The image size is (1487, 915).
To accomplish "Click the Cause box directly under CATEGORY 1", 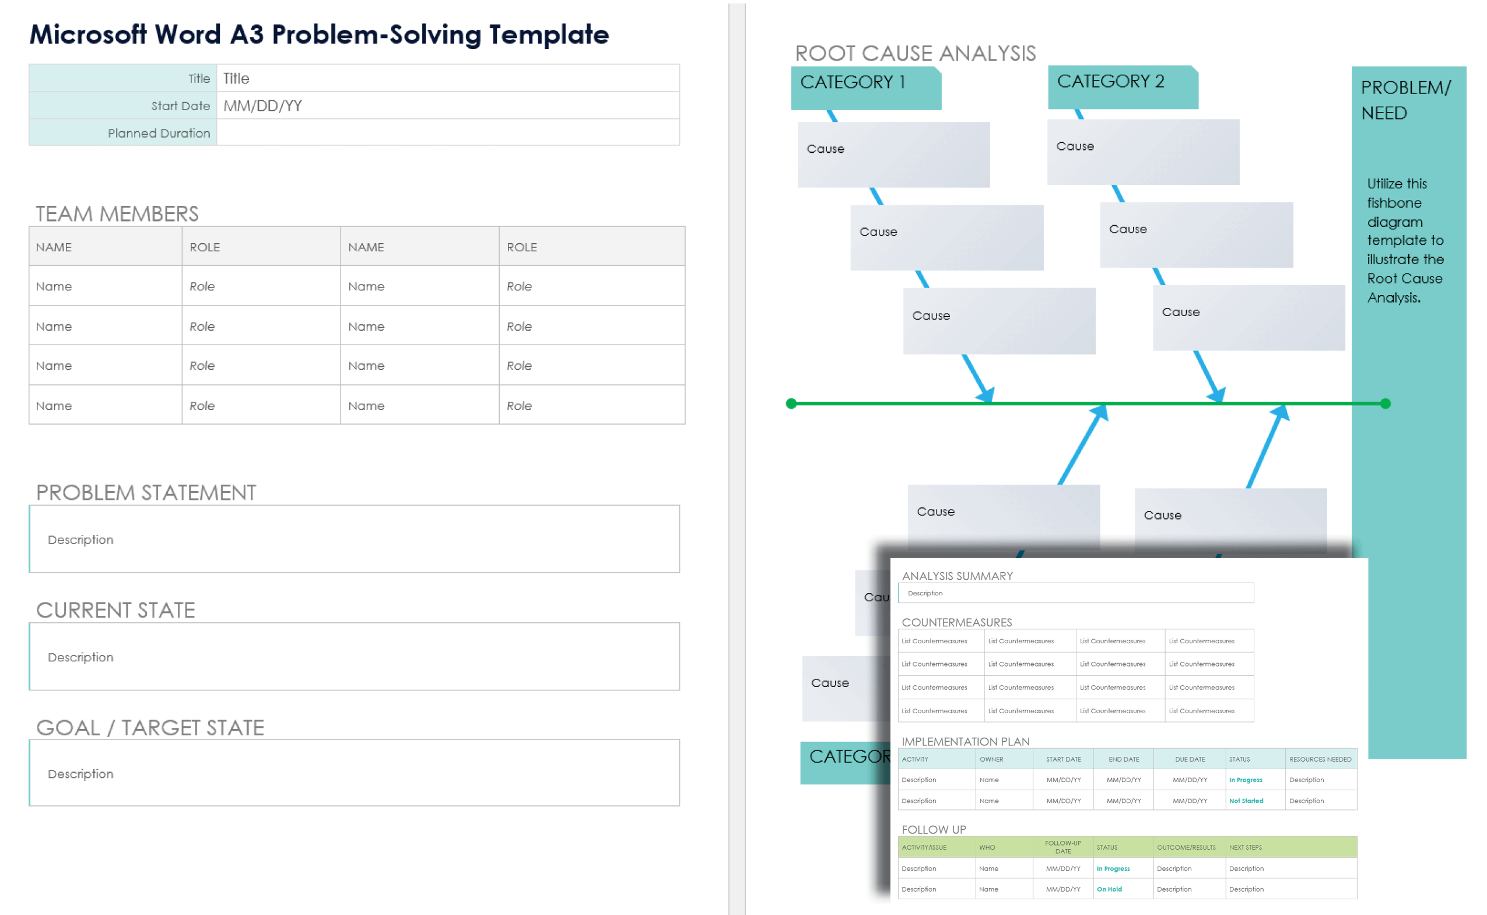I will pyautogui.click(x=893, y=155).
